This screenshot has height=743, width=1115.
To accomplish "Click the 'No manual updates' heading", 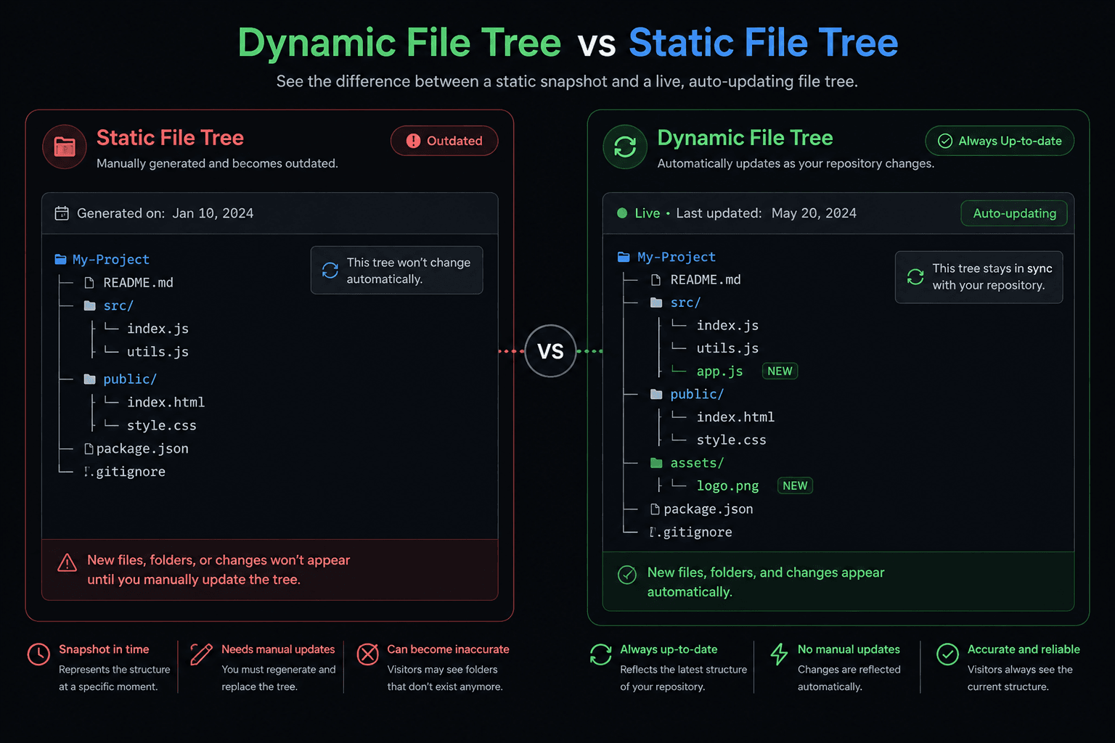I will (849, 649).
